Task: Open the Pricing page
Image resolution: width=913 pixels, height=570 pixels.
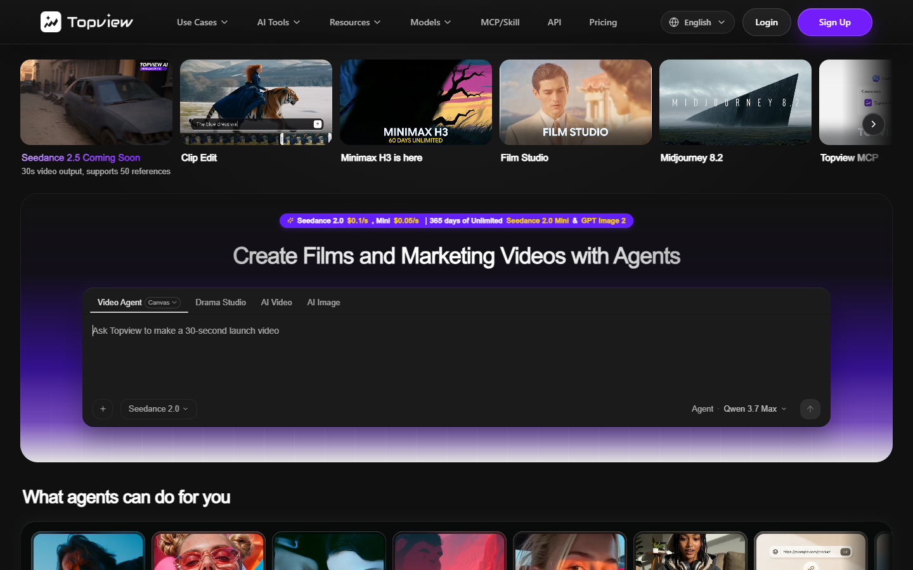Action: 603,22
